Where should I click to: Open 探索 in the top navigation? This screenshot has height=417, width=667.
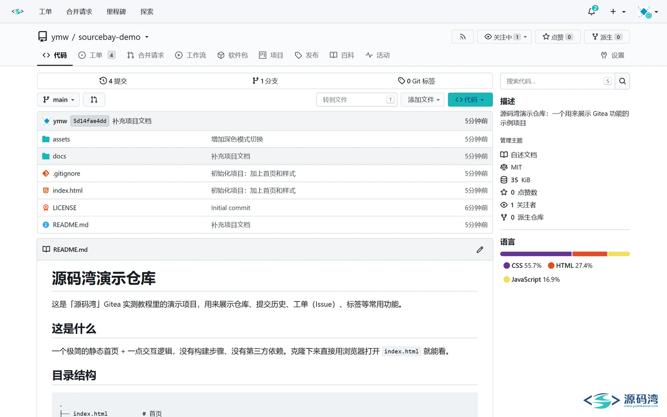click(147, 12)
